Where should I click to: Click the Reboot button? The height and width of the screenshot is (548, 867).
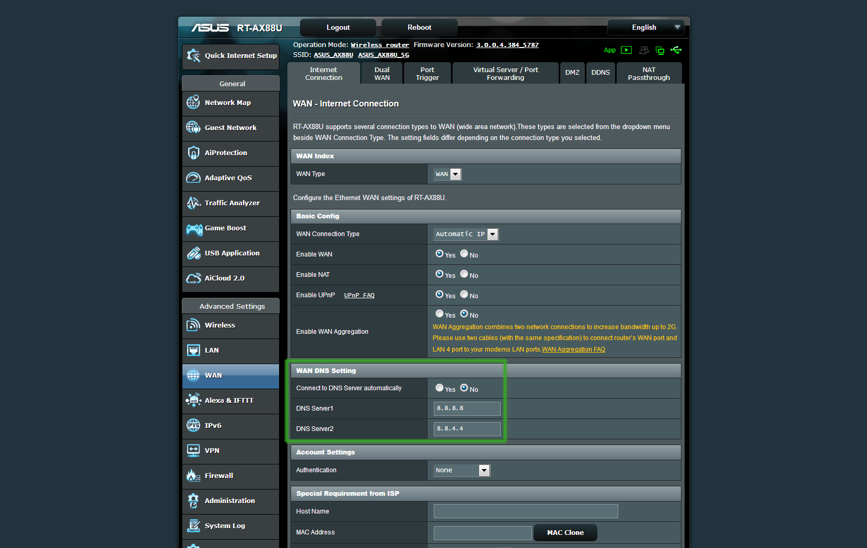(x=420, y=27)
